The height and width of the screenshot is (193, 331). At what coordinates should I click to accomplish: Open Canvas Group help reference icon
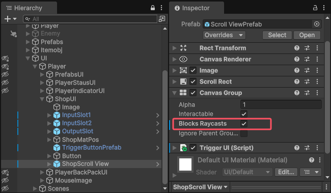297,93
